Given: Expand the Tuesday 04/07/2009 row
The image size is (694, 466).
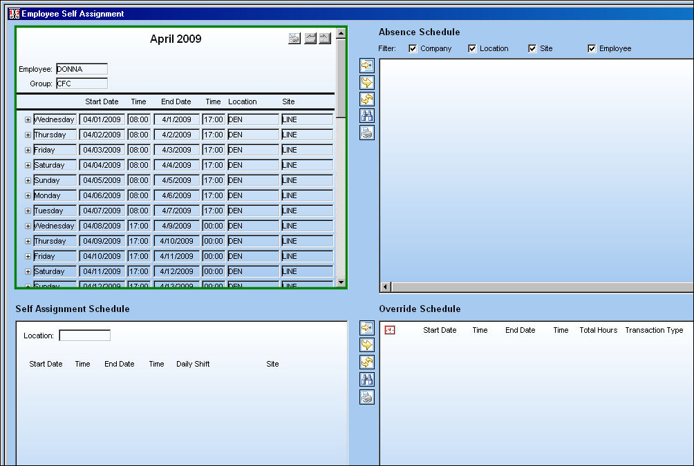Looking at the screenshot, I should pos(28,211).
